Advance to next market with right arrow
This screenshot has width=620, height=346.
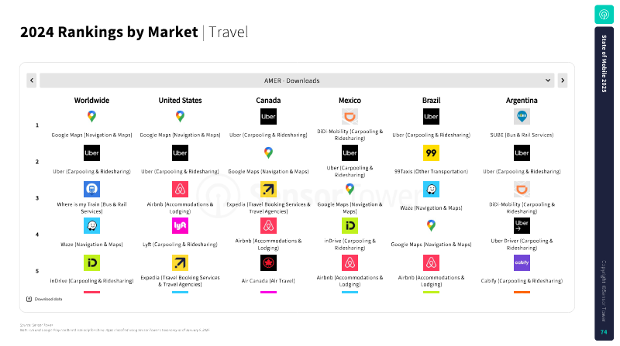[x=563, y=81]
